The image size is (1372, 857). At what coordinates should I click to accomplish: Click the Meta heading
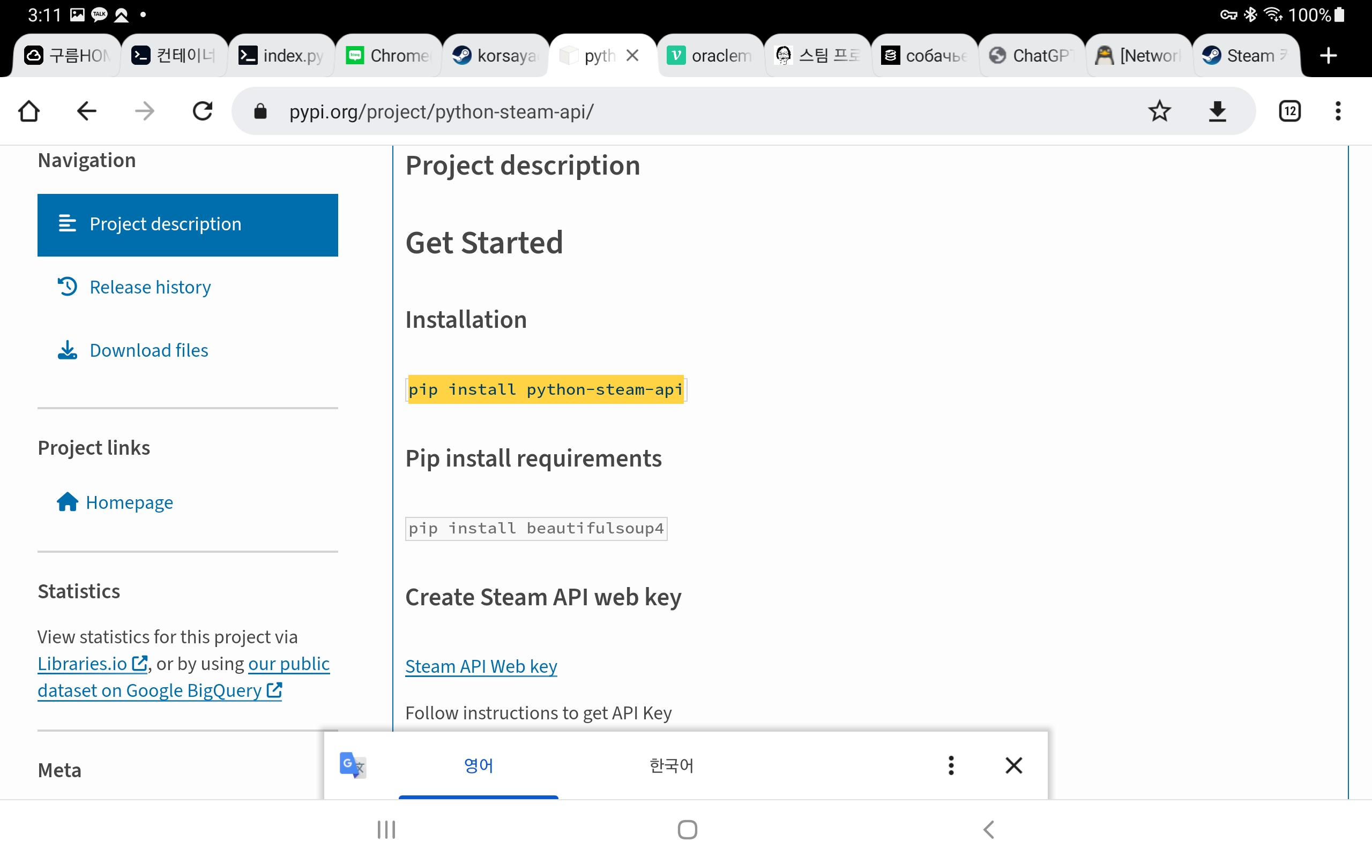click(59, 770)
